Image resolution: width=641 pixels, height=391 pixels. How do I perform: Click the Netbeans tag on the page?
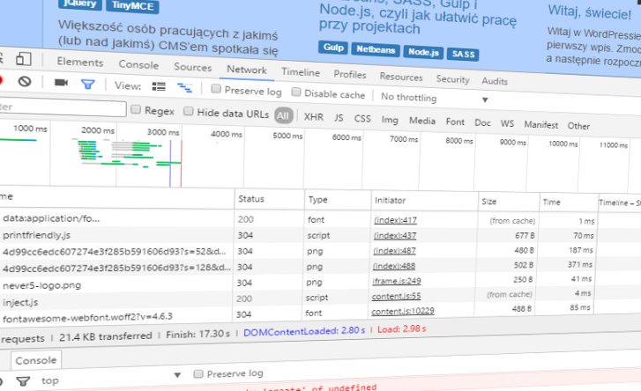pos(376,50)
